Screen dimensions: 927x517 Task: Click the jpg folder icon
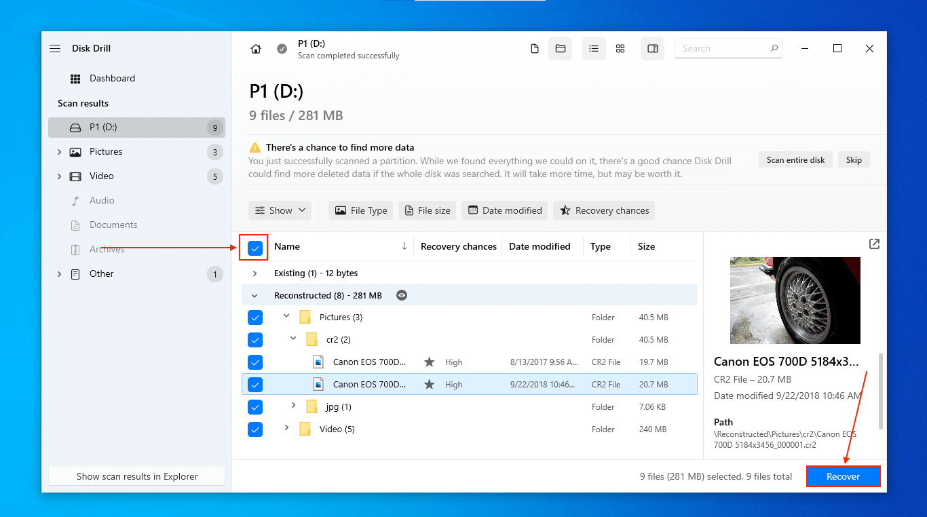(x=311, y=406)
